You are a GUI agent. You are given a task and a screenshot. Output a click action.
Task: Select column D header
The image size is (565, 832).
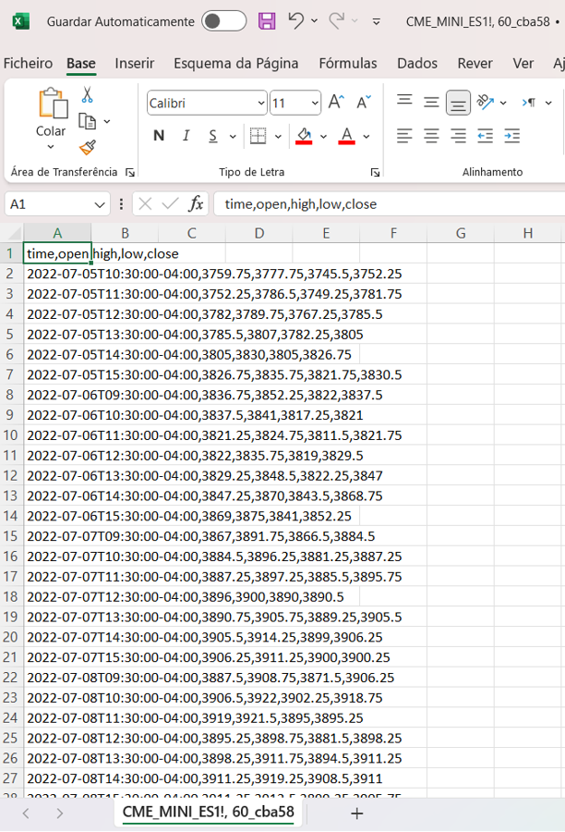pos(259,233)
